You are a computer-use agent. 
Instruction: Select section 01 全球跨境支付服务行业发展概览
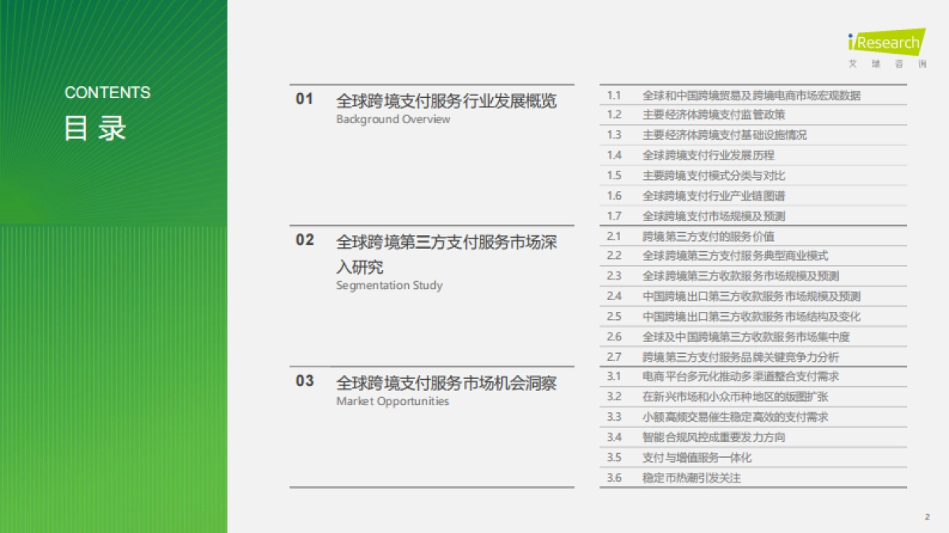click(x=447, y=101)
